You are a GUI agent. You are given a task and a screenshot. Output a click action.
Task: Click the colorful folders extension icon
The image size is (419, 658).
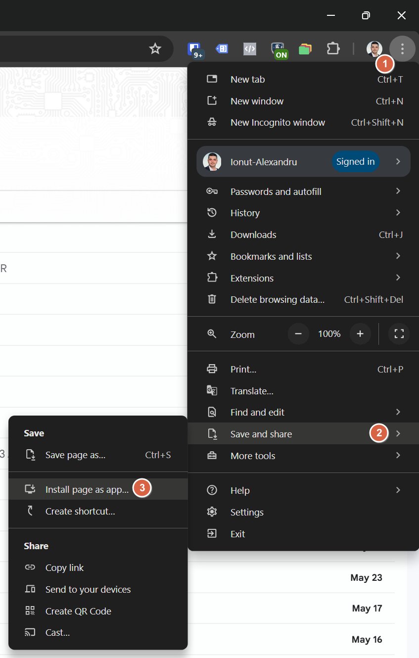point(305,48)
